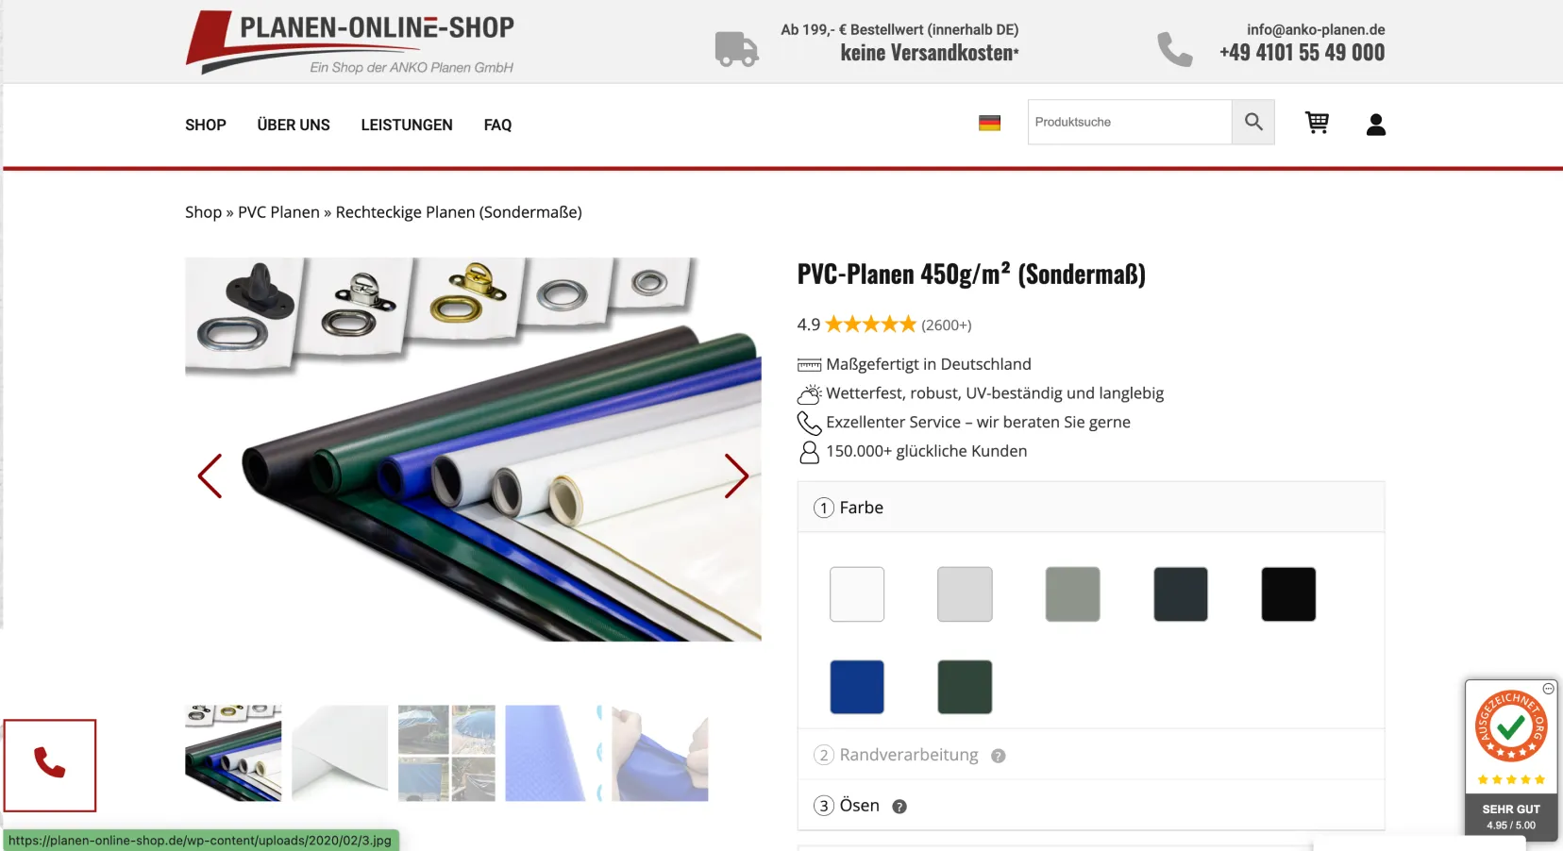Select the blue color swatch
1563x851 pixels.
click(x=857, y=687)
